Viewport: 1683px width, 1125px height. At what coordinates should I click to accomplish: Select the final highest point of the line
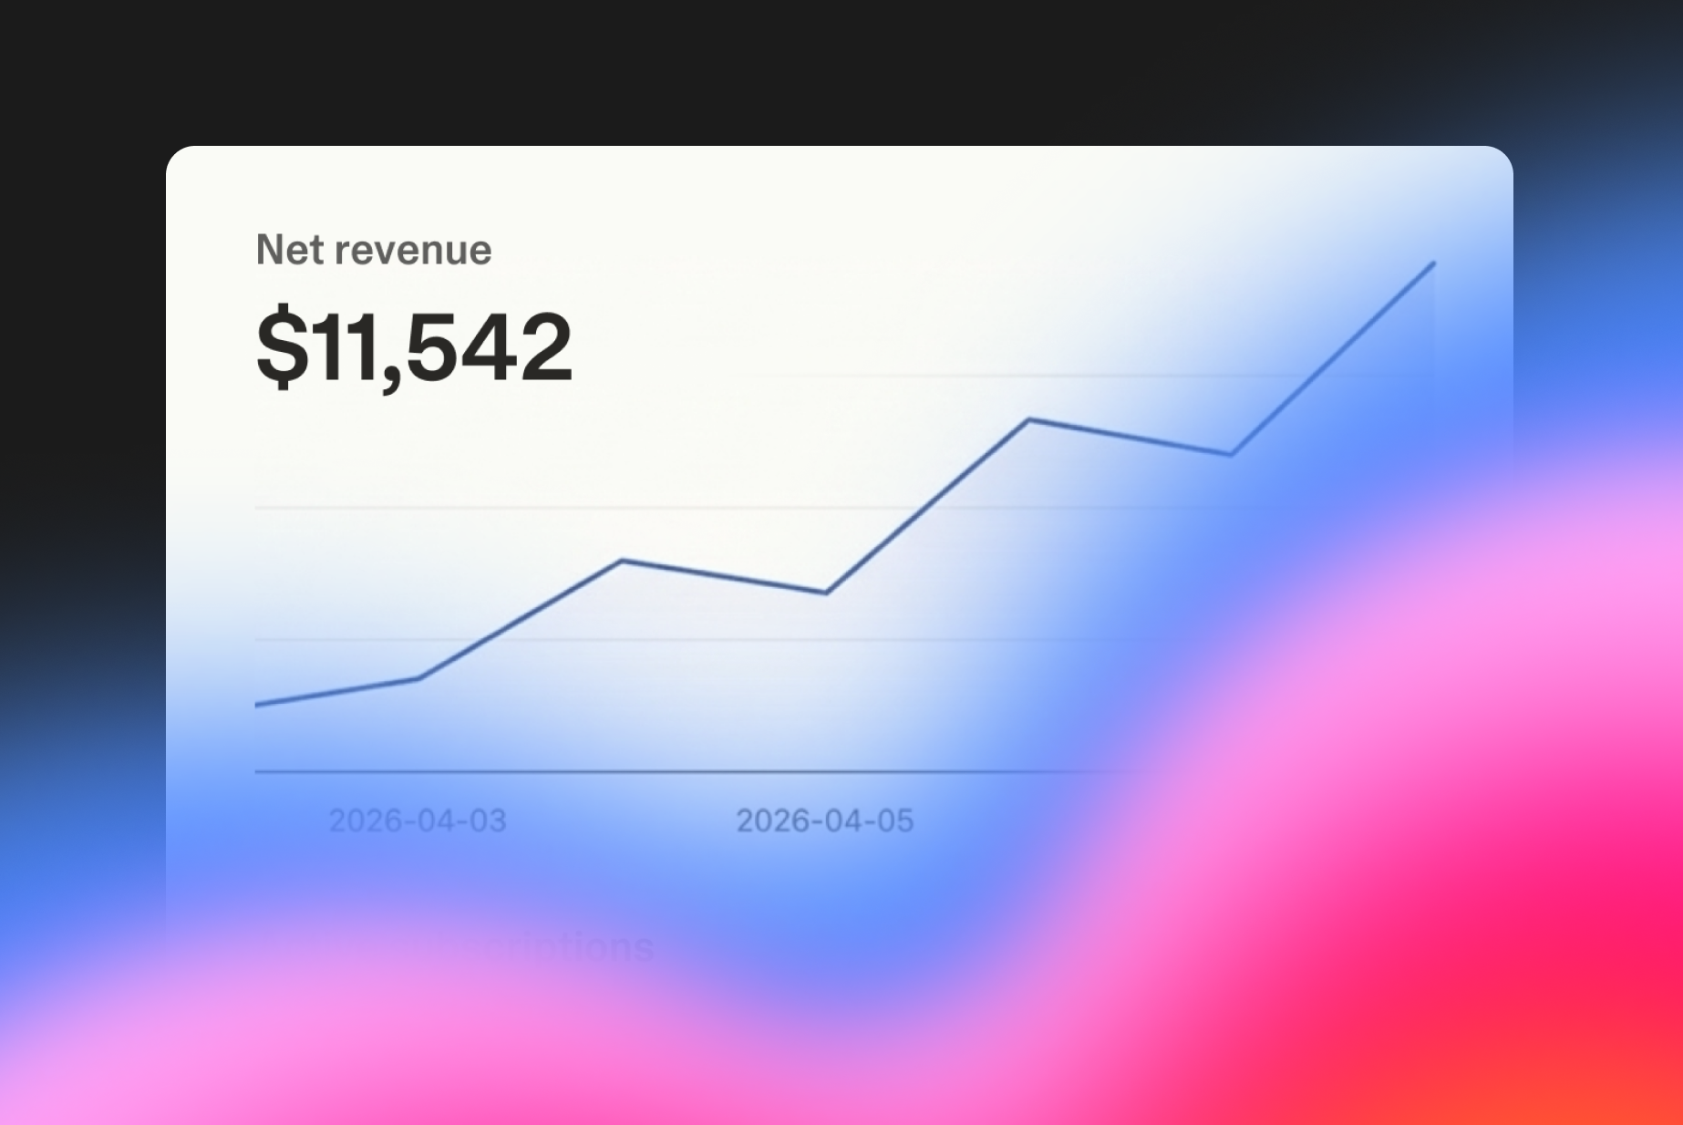pyautogui.click(x=1434, y=263)
